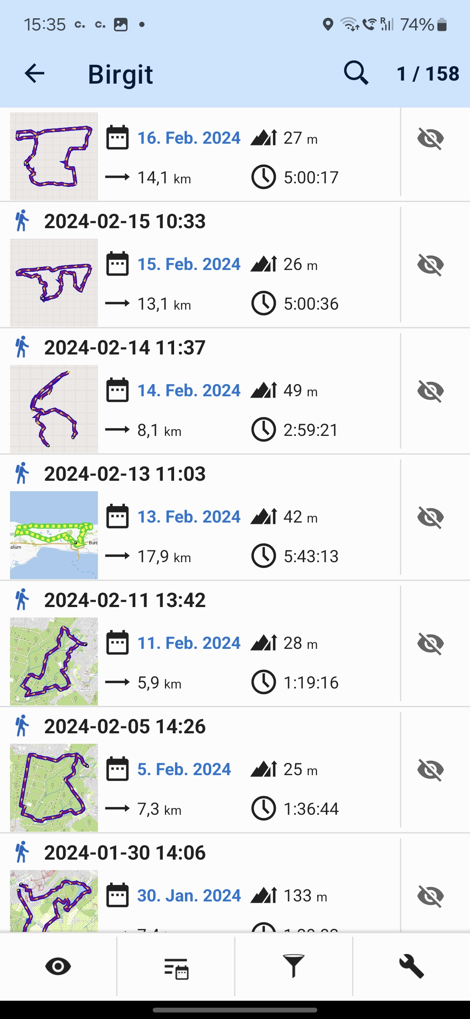Screen dimensions: 470x1019
Task: Unhide the 5. Feb. 2024 track
Action: point(430,770)
